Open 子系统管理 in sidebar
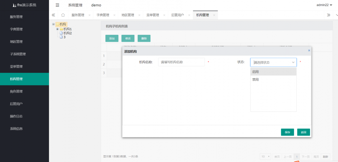The width and height of the screenshot is (338, 162). (x=24, y=54)
